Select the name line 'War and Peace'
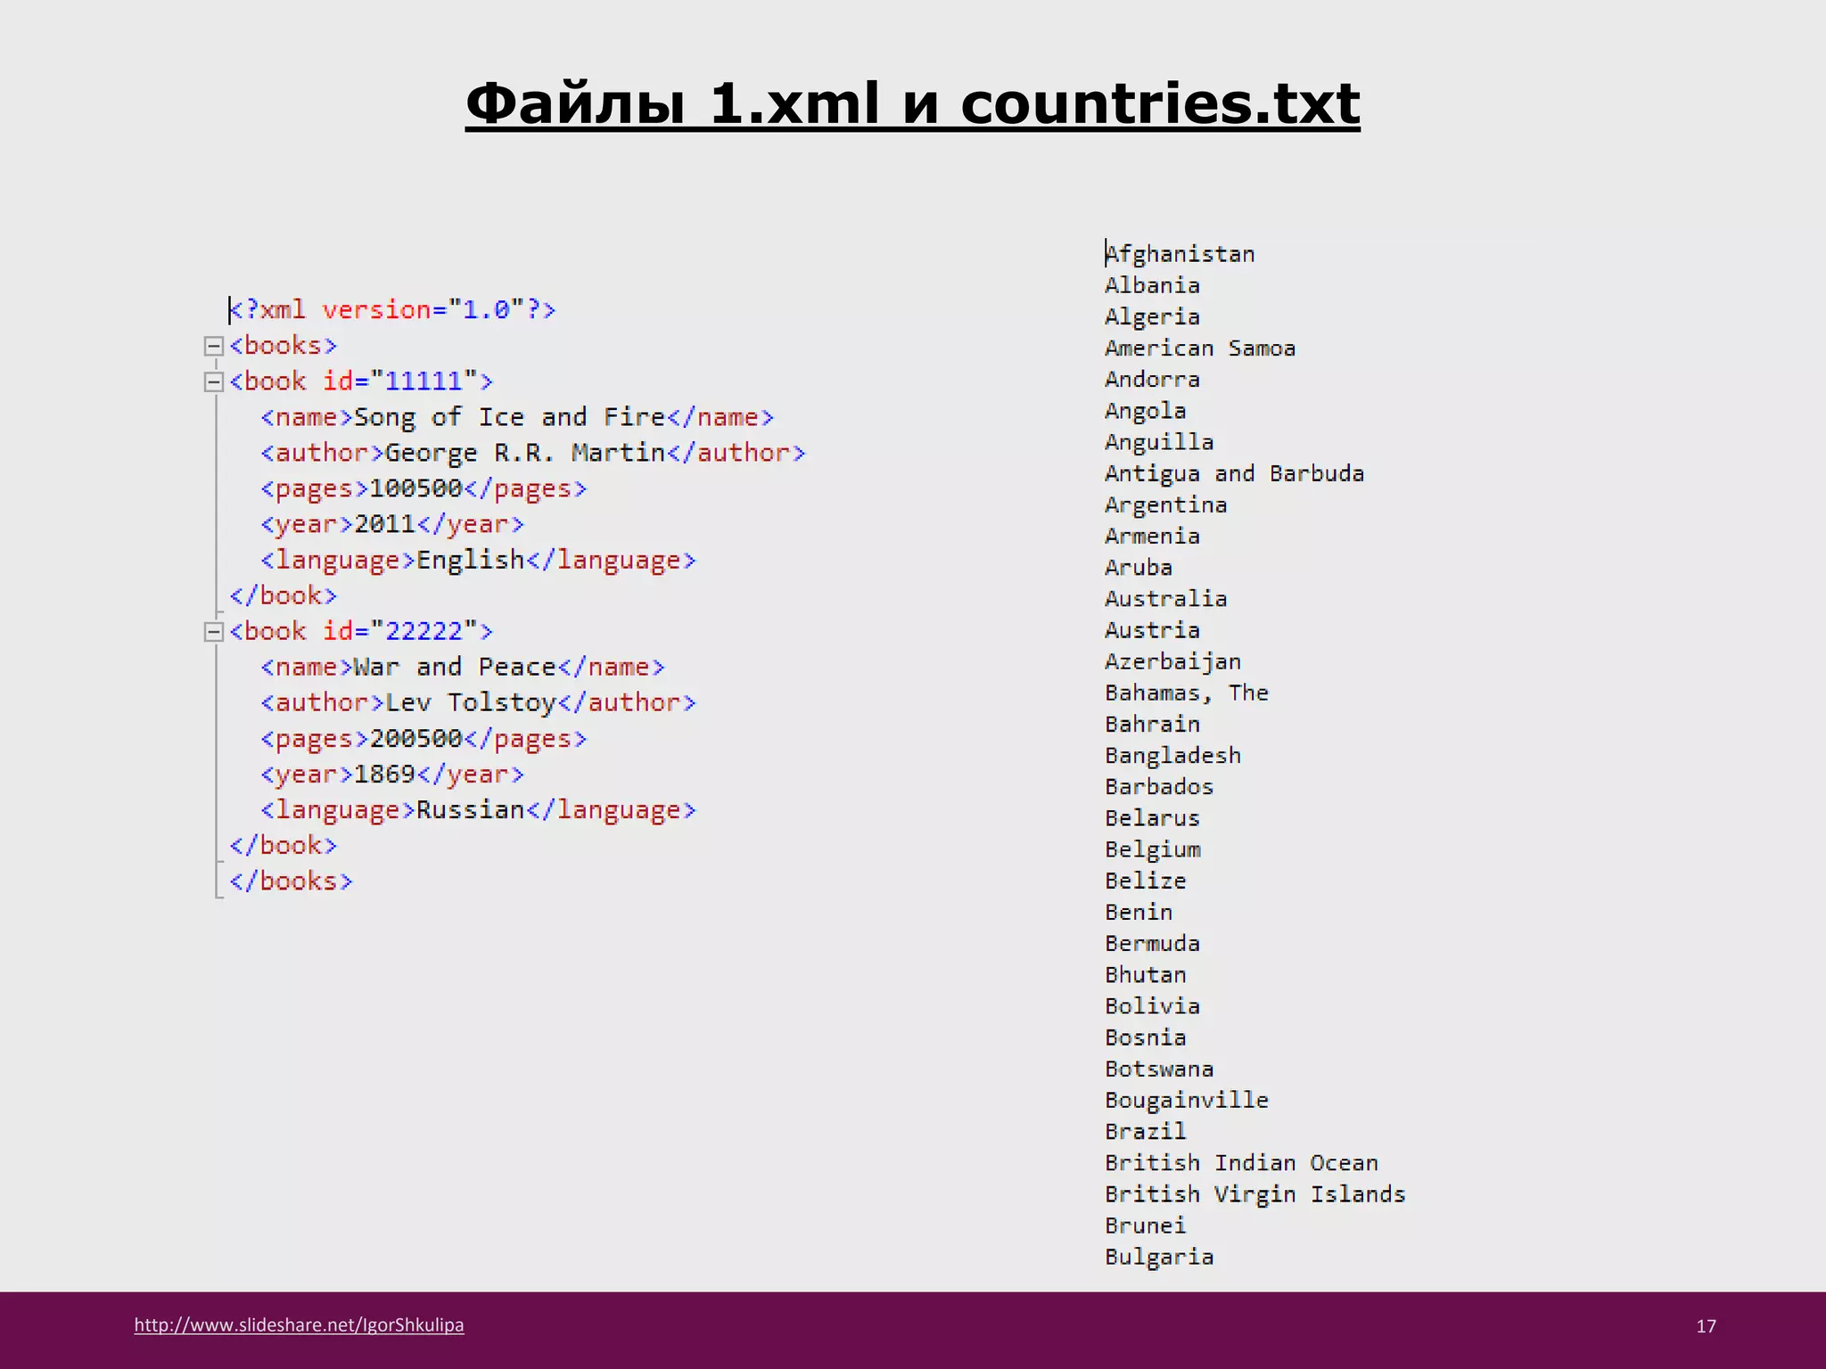The width and height of the screenshot is (1826, 1369). coord(463,667)
